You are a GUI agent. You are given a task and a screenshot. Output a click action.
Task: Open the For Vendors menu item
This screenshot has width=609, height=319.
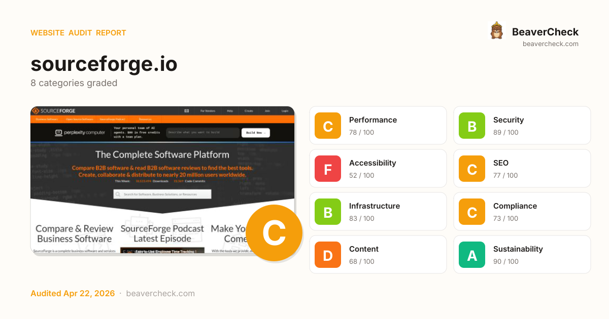pyautogui.click(x=208, y=111)
